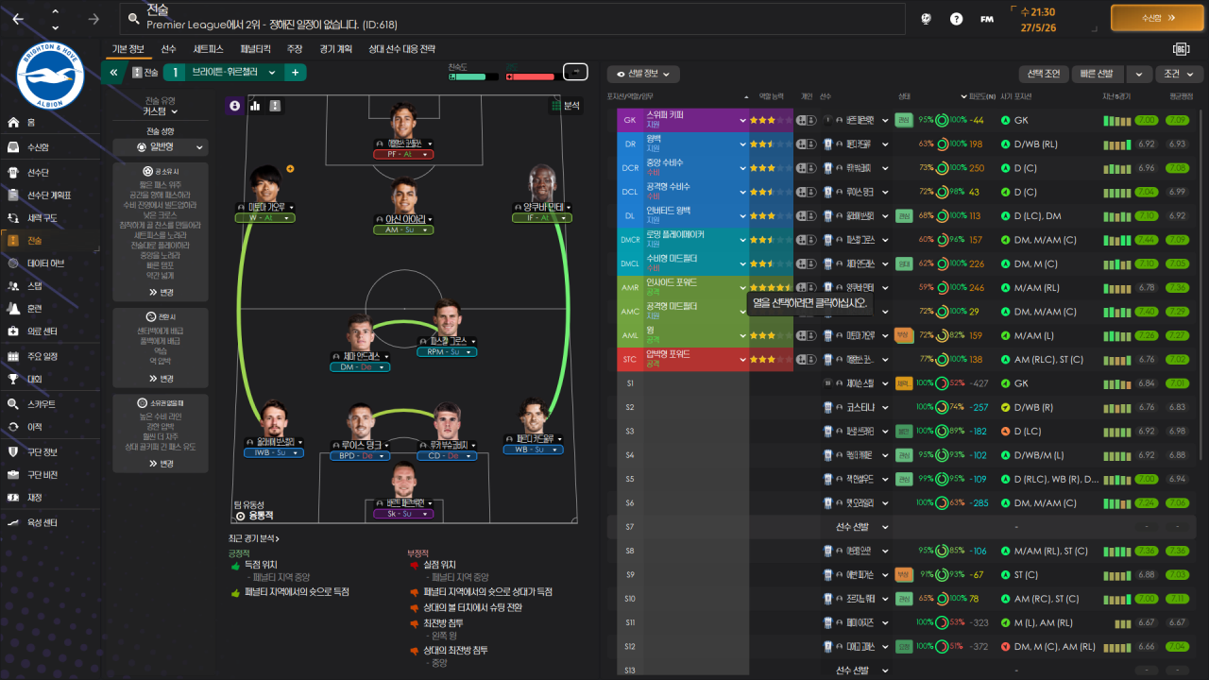Expand the 빠른 선발 arrow dropdown

click(x=1139, y=74)
